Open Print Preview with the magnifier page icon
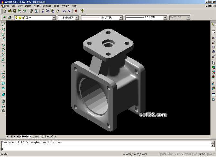 pos(36,11)
